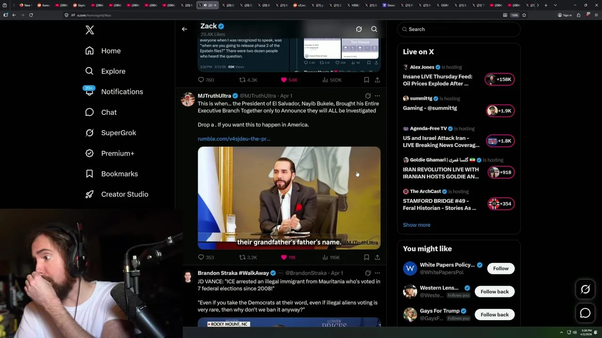This screenshot has width=602, height=338.
Task: Share the 54K likes post
Action: [377, 80]
